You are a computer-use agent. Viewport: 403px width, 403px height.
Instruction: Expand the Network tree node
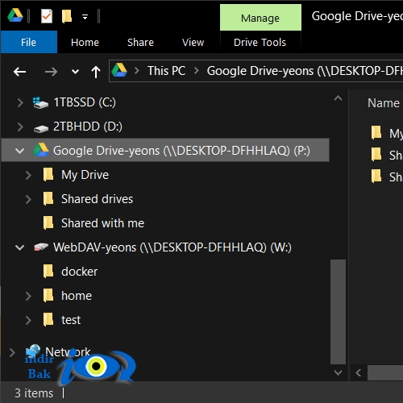click(12, 352)
